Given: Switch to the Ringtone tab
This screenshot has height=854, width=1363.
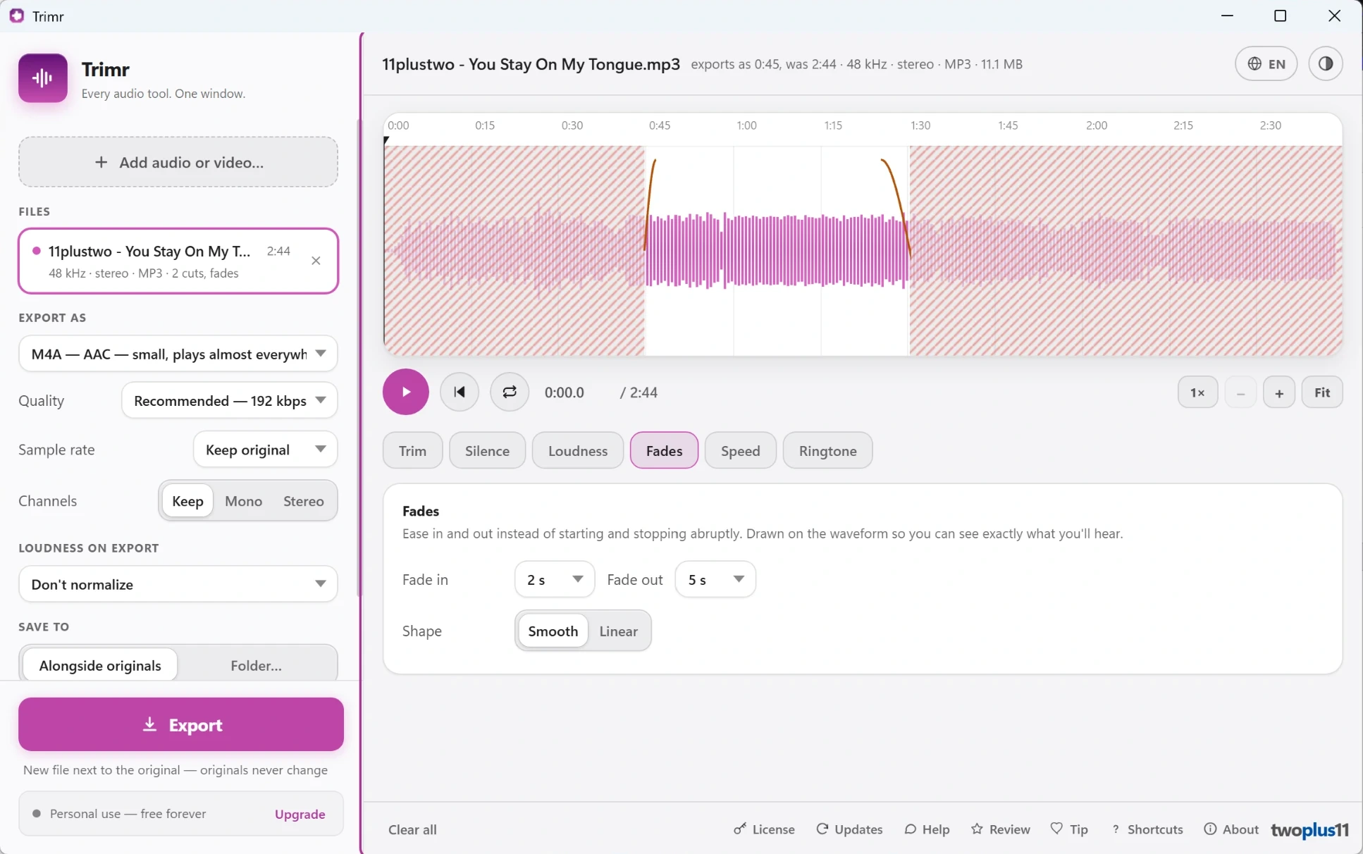Looking at the screenshot, I should click(828, 450).
